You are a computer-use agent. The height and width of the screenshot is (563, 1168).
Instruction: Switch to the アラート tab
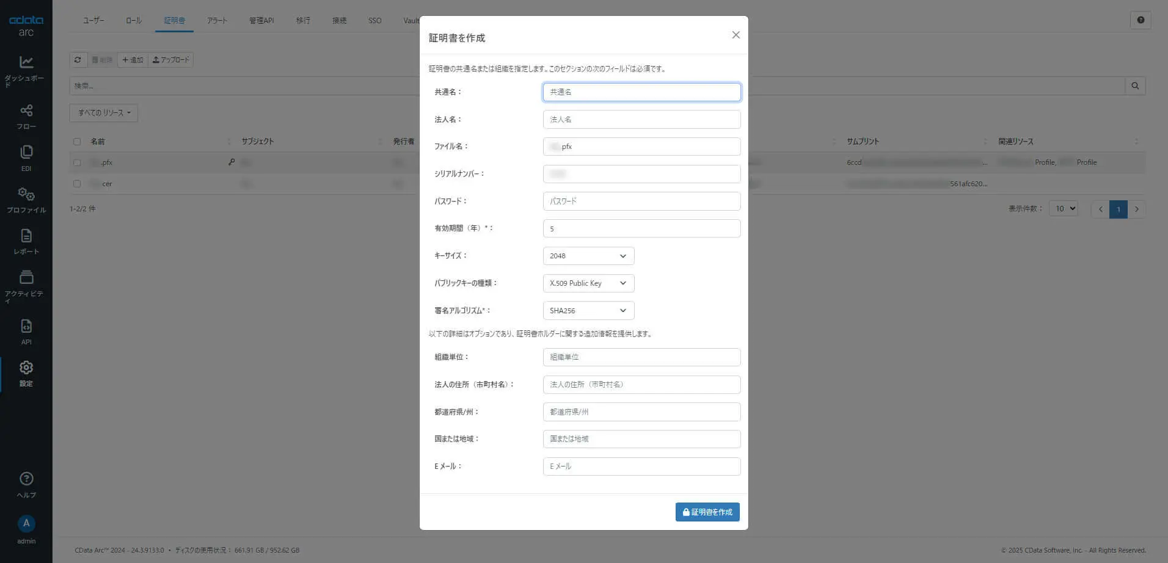pyautogui.click(x=217, y=21)
